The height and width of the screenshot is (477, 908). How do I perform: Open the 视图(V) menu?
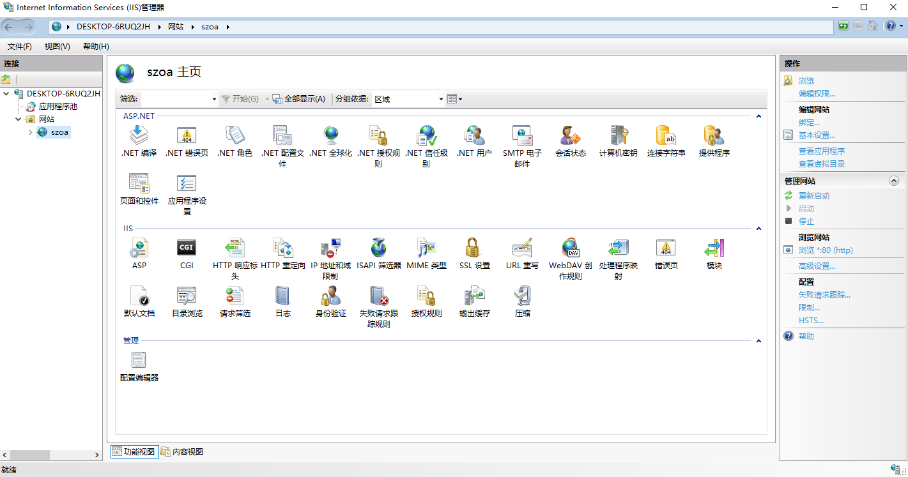(x=57, y=47)
